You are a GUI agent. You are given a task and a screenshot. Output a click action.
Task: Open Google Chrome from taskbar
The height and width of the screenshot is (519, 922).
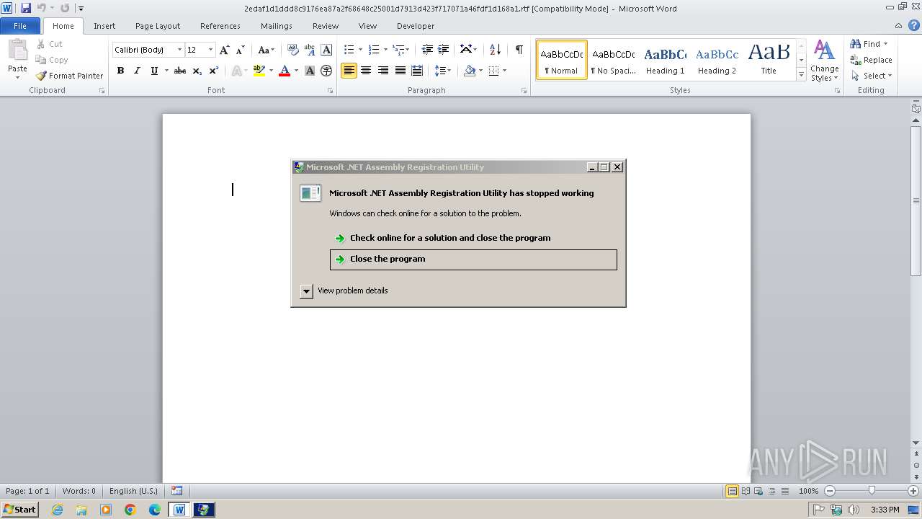click(130, 510)
